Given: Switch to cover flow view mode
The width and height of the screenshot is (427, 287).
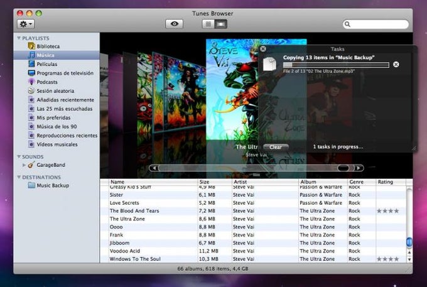Looking at the screenshot, I should coord(221,24).
